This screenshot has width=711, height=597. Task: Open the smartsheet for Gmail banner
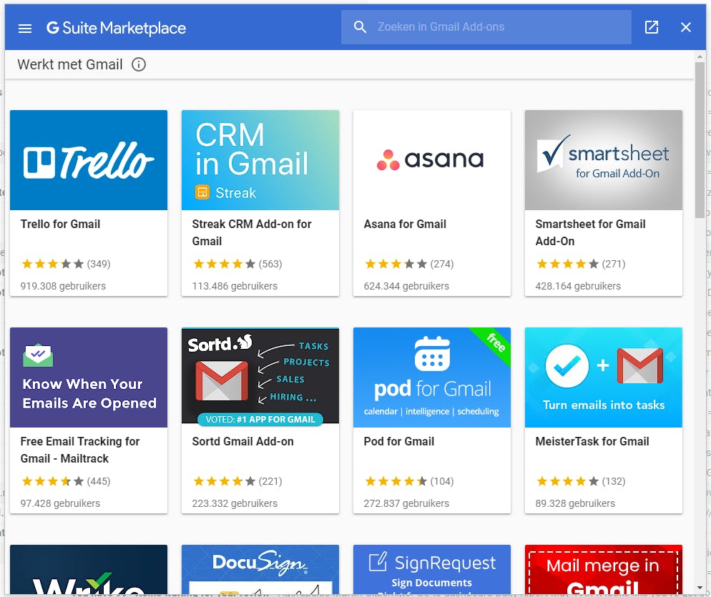point(604,160)
